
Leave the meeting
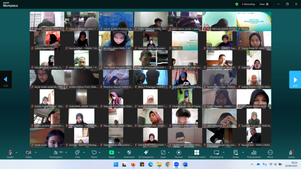point(291,153)
